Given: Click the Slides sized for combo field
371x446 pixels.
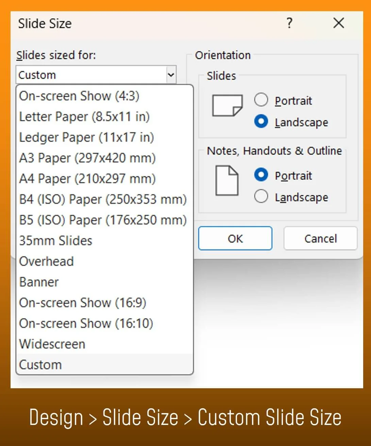Looking at the screenshot, I should (x=96, y=75).
